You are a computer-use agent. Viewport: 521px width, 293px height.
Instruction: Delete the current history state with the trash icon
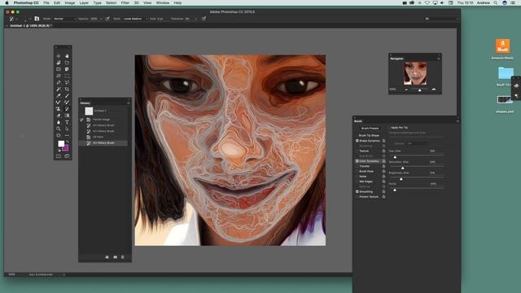[123, 257]
